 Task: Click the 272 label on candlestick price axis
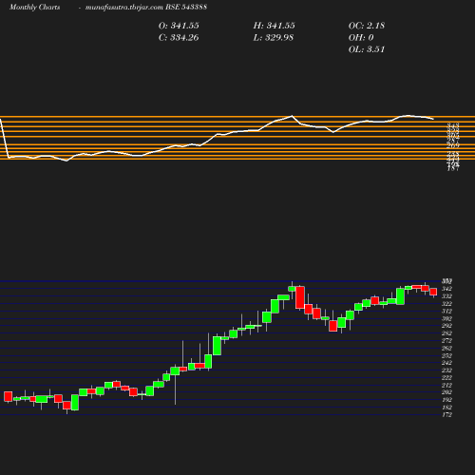pyautogui.click(x=446, y=341)
